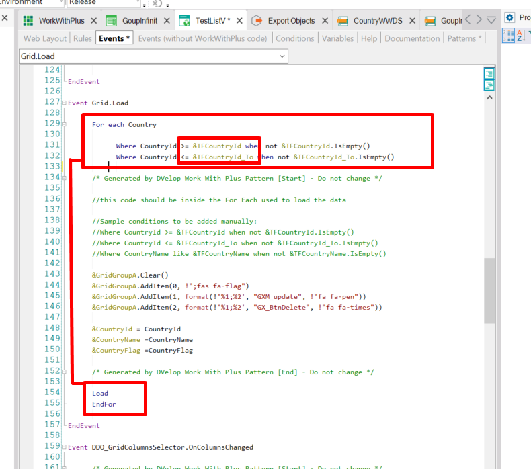Collapse the For each Country block at line 129
The height and width of the screenshot is (469, 531).
click(x=64, y=124)
